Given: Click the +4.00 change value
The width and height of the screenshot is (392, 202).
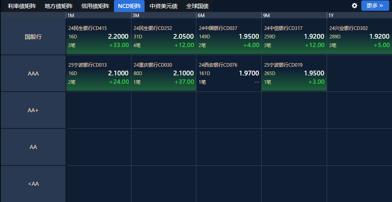Looking at the screenshot, I should point(251,45).
